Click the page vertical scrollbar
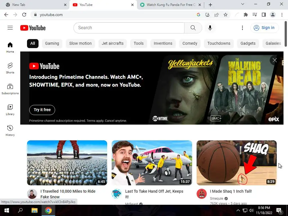288x216 pixels. point(286,34)
